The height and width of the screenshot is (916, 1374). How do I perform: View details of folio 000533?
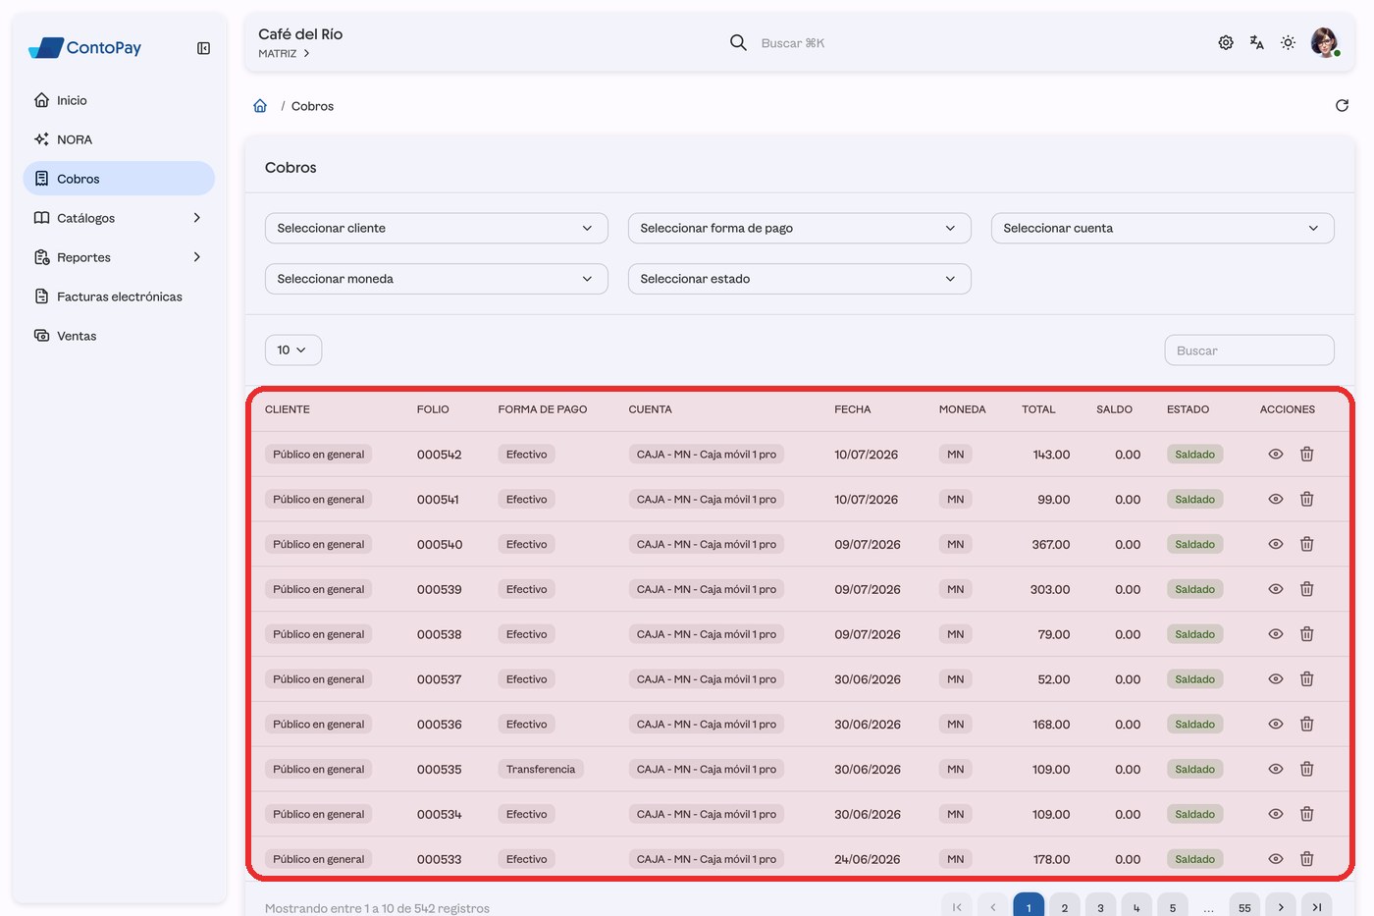pos(1276,859)
